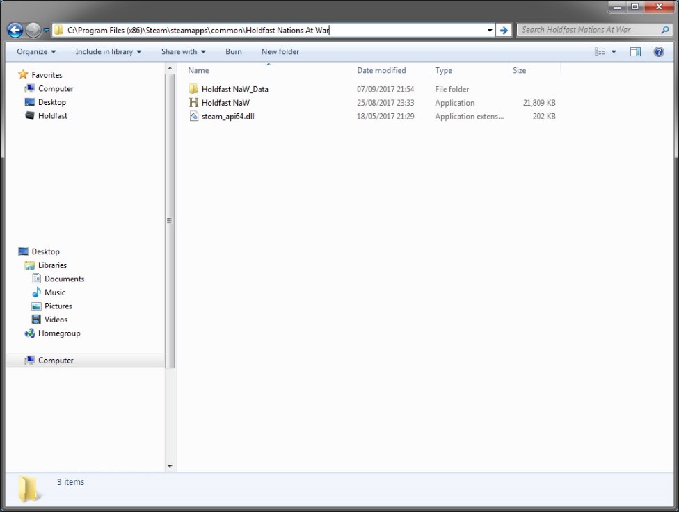Select Documents in the Libraries tree

[x=64, y=279]
